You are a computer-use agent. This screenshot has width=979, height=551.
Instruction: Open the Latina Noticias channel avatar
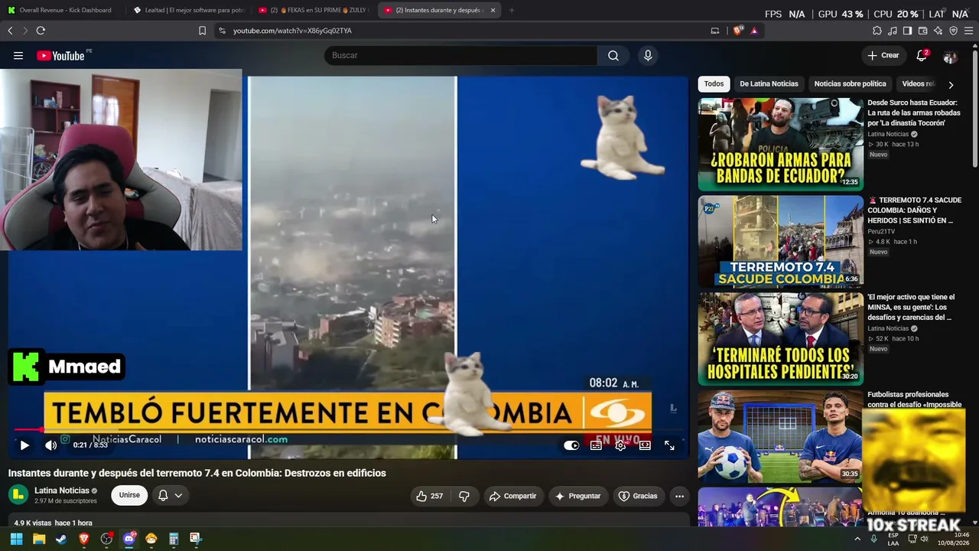18,494
